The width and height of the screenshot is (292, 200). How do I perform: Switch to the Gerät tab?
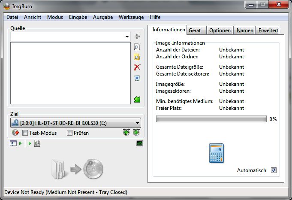click(197, 30)
